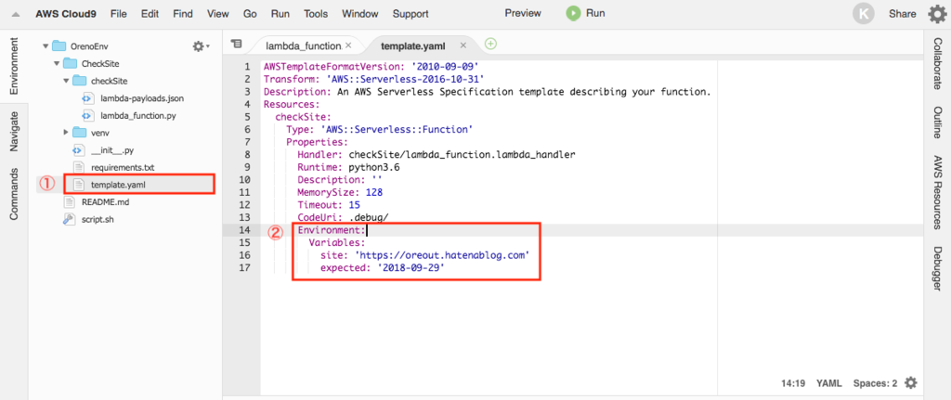Click the lambda-payloads.json file icon
The image size is (951, 400).
(x=86, y=98)
